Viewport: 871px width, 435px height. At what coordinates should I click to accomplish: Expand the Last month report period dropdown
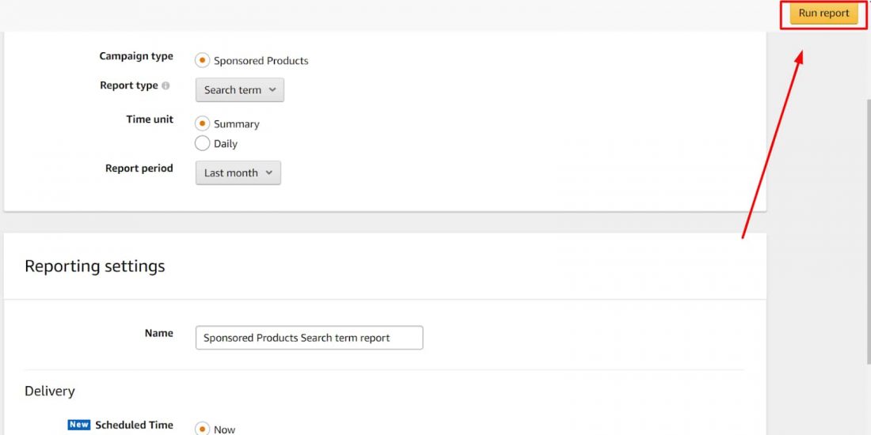pos(238,172)
